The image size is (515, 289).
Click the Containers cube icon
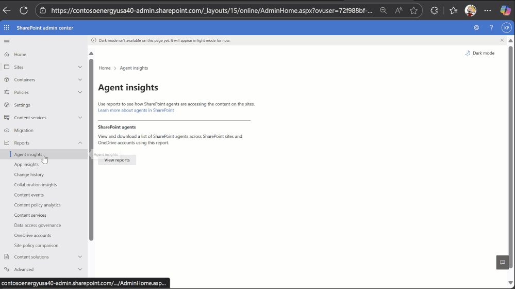[7, 79]
